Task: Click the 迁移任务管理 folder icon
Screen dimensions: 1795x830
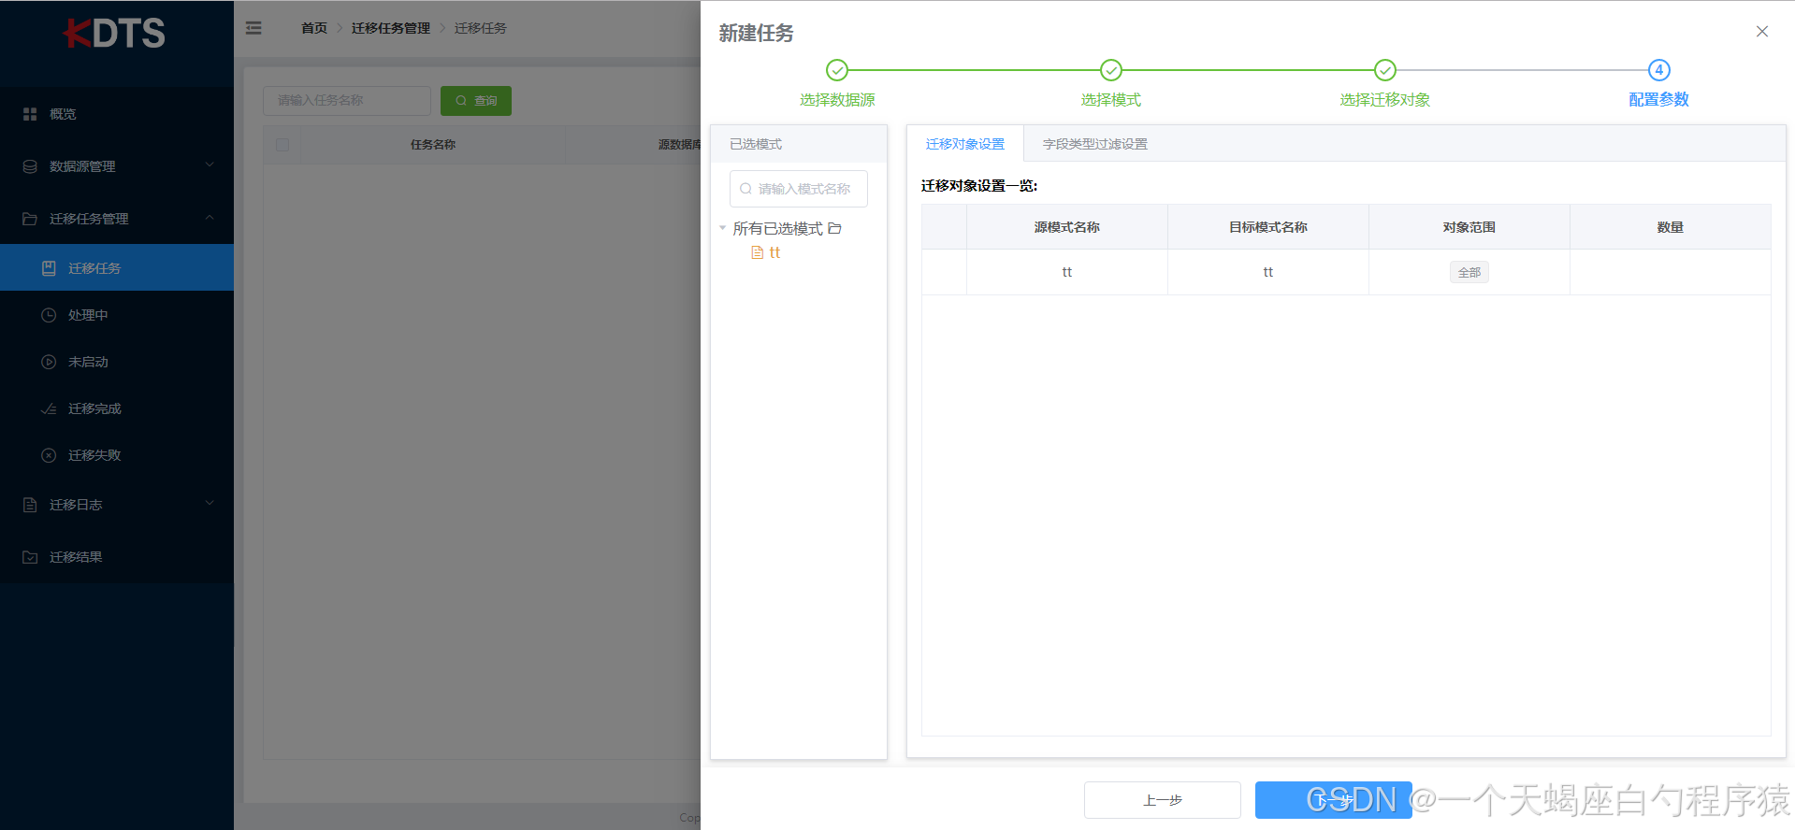Action: (30, 219)
